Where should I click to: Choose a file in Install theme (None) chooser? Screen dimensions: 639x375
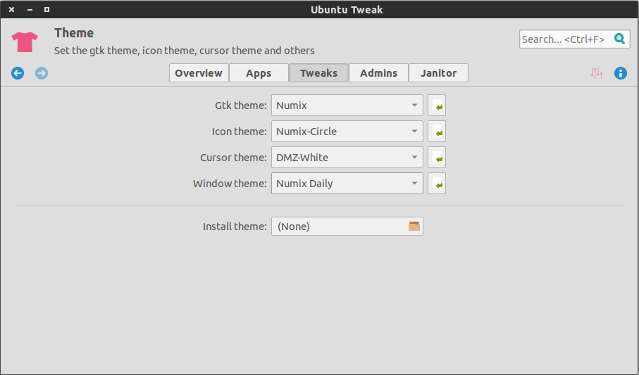coord(347,227)
